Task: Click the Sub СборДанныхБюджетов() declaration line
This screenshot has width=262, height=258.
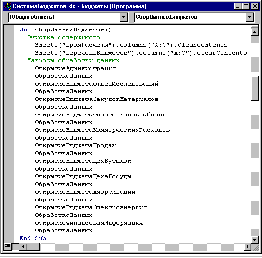Action: pos(65,30)
